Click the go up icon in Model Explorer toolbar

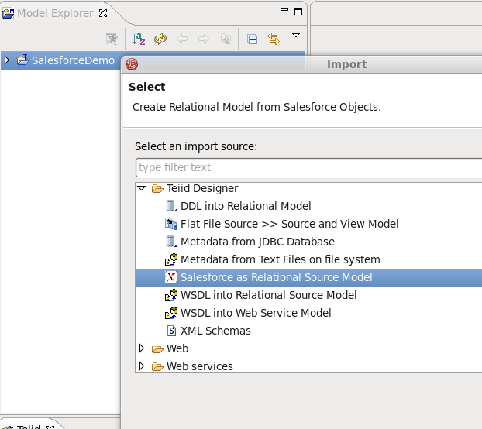(x=226, y=39)
